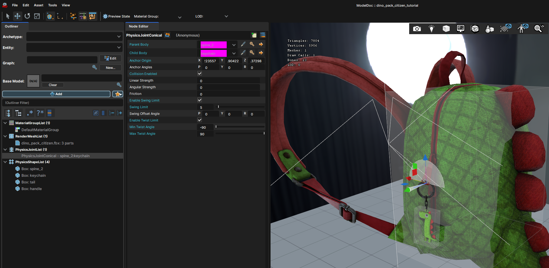549x268 pixels.
Task: Click the skeleton visibility icon in viewport toolbar
Action: tap(523, 28)
